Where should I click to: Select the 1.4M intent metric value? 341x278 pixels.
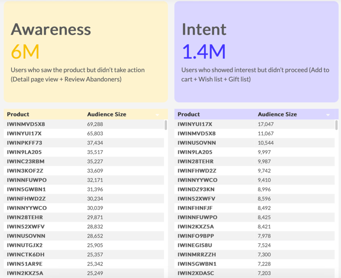204,52
